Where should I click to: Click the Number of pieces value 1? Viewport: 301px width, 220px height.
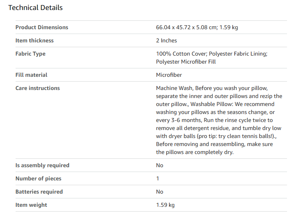point(158,179)
